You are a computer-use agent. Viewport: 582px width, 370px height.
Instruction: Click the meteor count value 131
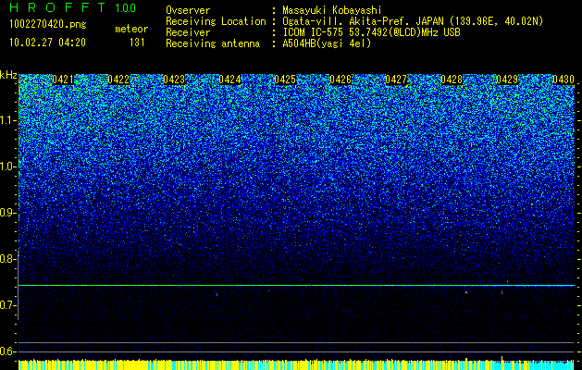[x=137, y=43]
